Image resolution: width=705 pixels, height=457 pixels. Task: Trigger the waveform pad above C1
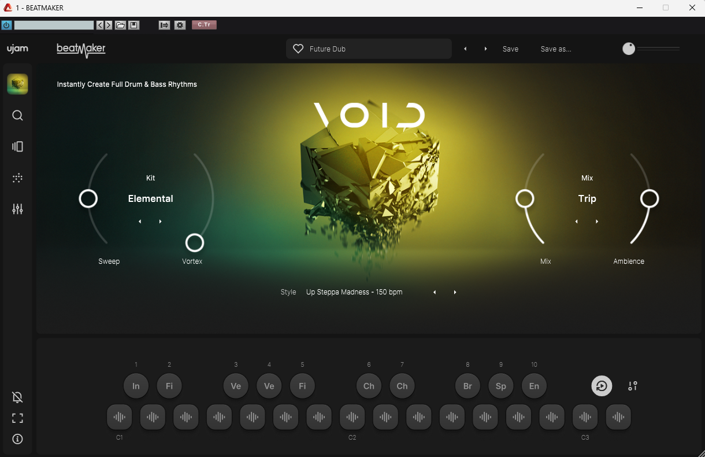point(120,417)
